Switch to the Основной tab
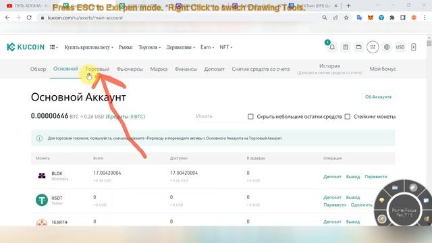The height and width of the screenshot is (243, 432). 65,69
